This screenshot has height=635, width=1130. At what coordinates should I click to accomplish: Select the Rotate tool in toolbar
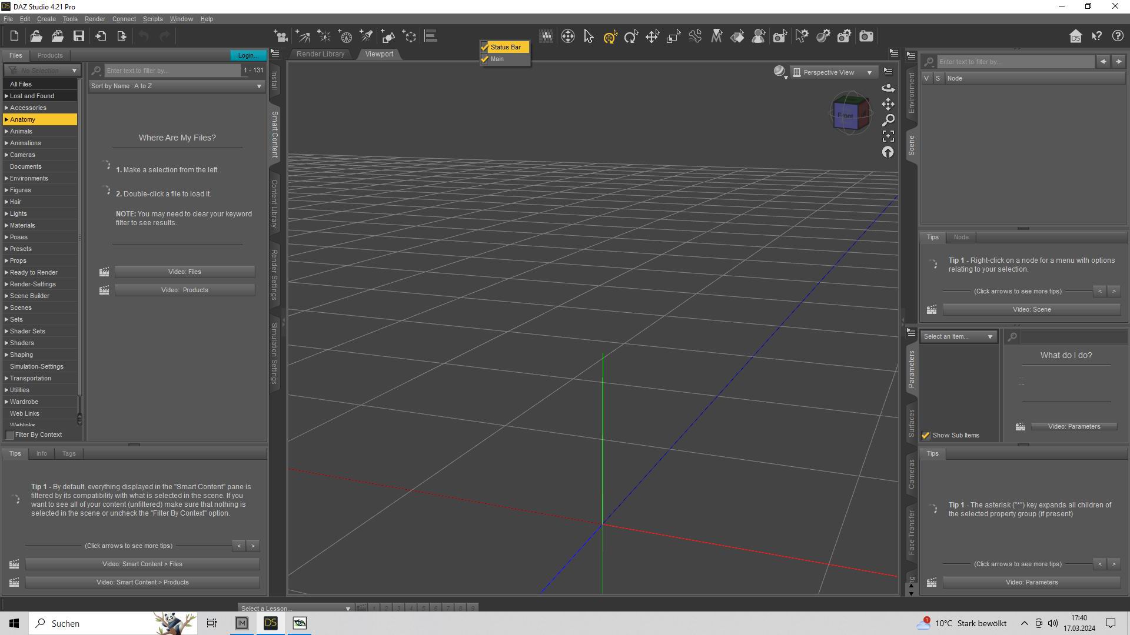(631, 36)
